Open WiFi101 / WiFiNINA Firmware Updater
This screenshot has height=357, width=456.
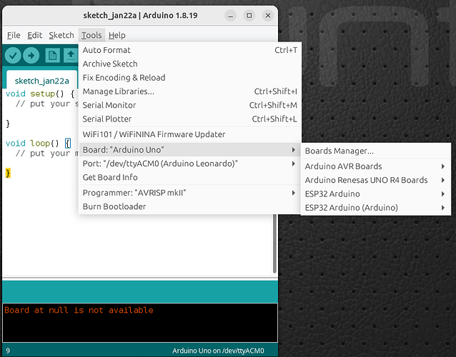tap(189, 134)
